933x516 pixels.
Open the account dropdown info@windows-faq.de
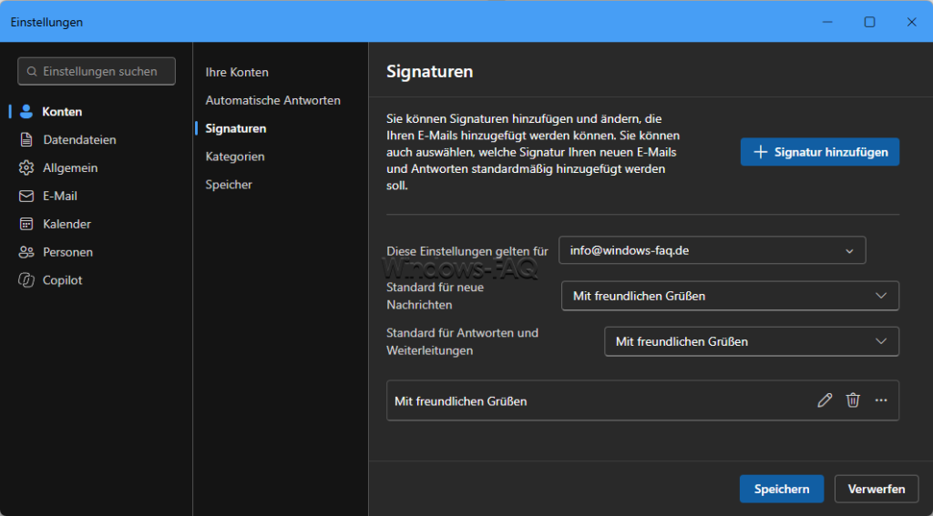(713, 250)
